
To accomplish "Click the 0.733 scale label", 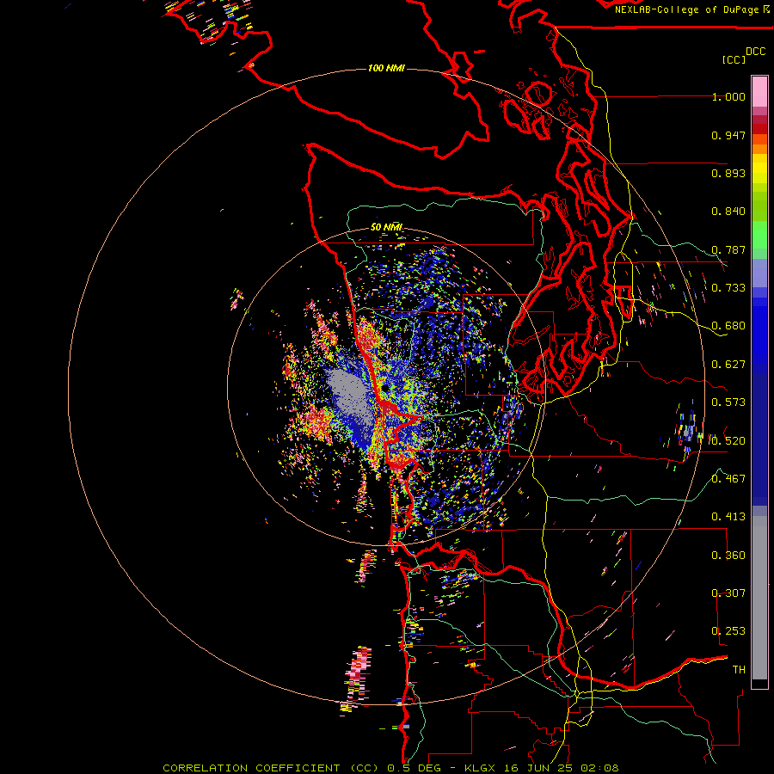I will [x=728, y=288].
